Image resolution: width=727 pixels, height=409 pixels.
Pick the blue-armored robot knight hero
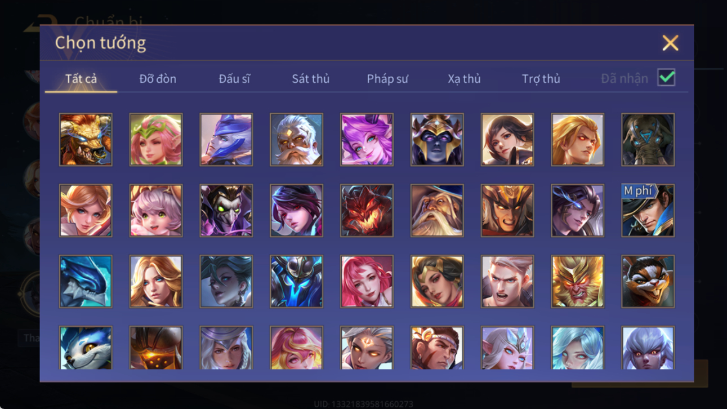(x=296, y=282)
